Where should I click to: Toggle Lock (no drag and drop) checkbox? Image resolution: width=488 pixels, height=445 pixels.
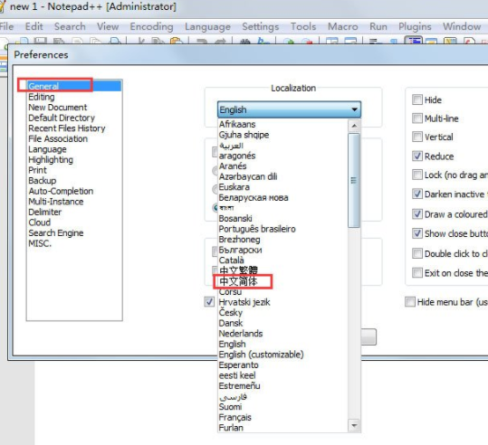417,175
